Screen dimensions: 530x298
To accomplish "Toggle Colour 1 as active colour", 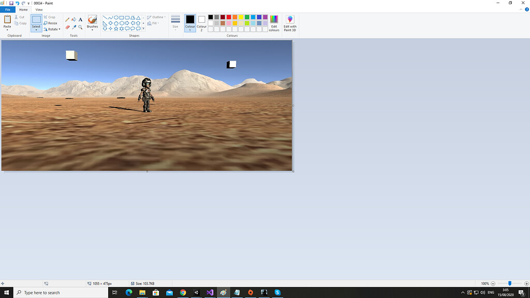I will click(x=190, y=22).
